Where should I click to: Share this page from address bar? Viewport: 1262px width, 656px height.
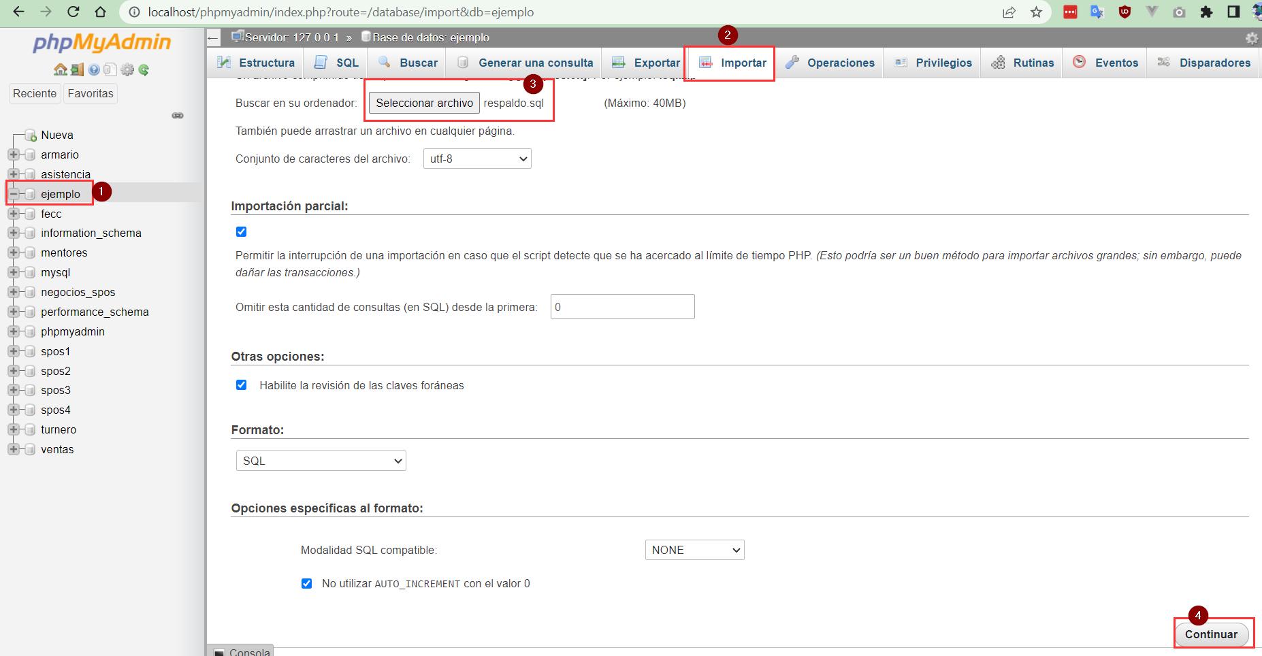[x=1009, y=12]
